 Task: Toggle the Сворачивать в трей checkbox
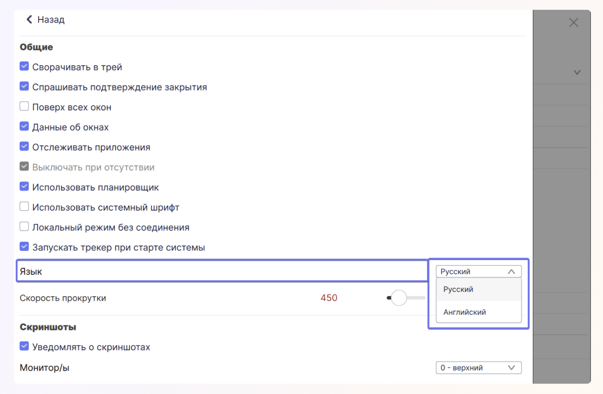[24, 67]
